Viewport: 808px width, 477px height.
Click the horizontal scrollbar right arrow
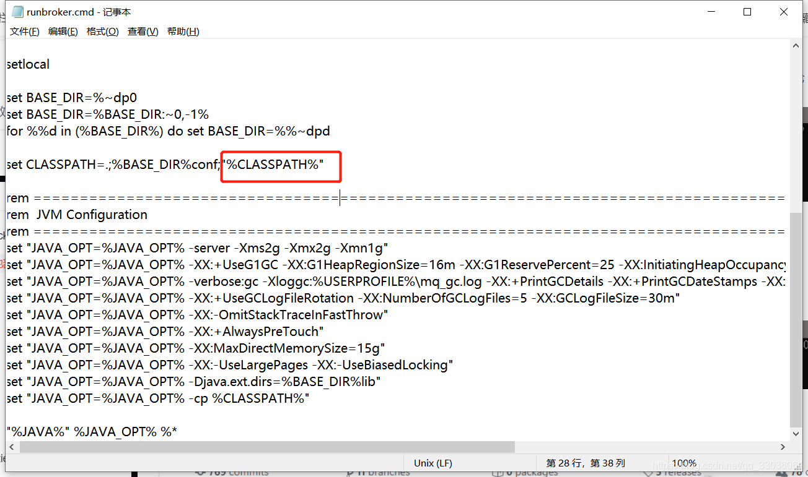[783, 447]
